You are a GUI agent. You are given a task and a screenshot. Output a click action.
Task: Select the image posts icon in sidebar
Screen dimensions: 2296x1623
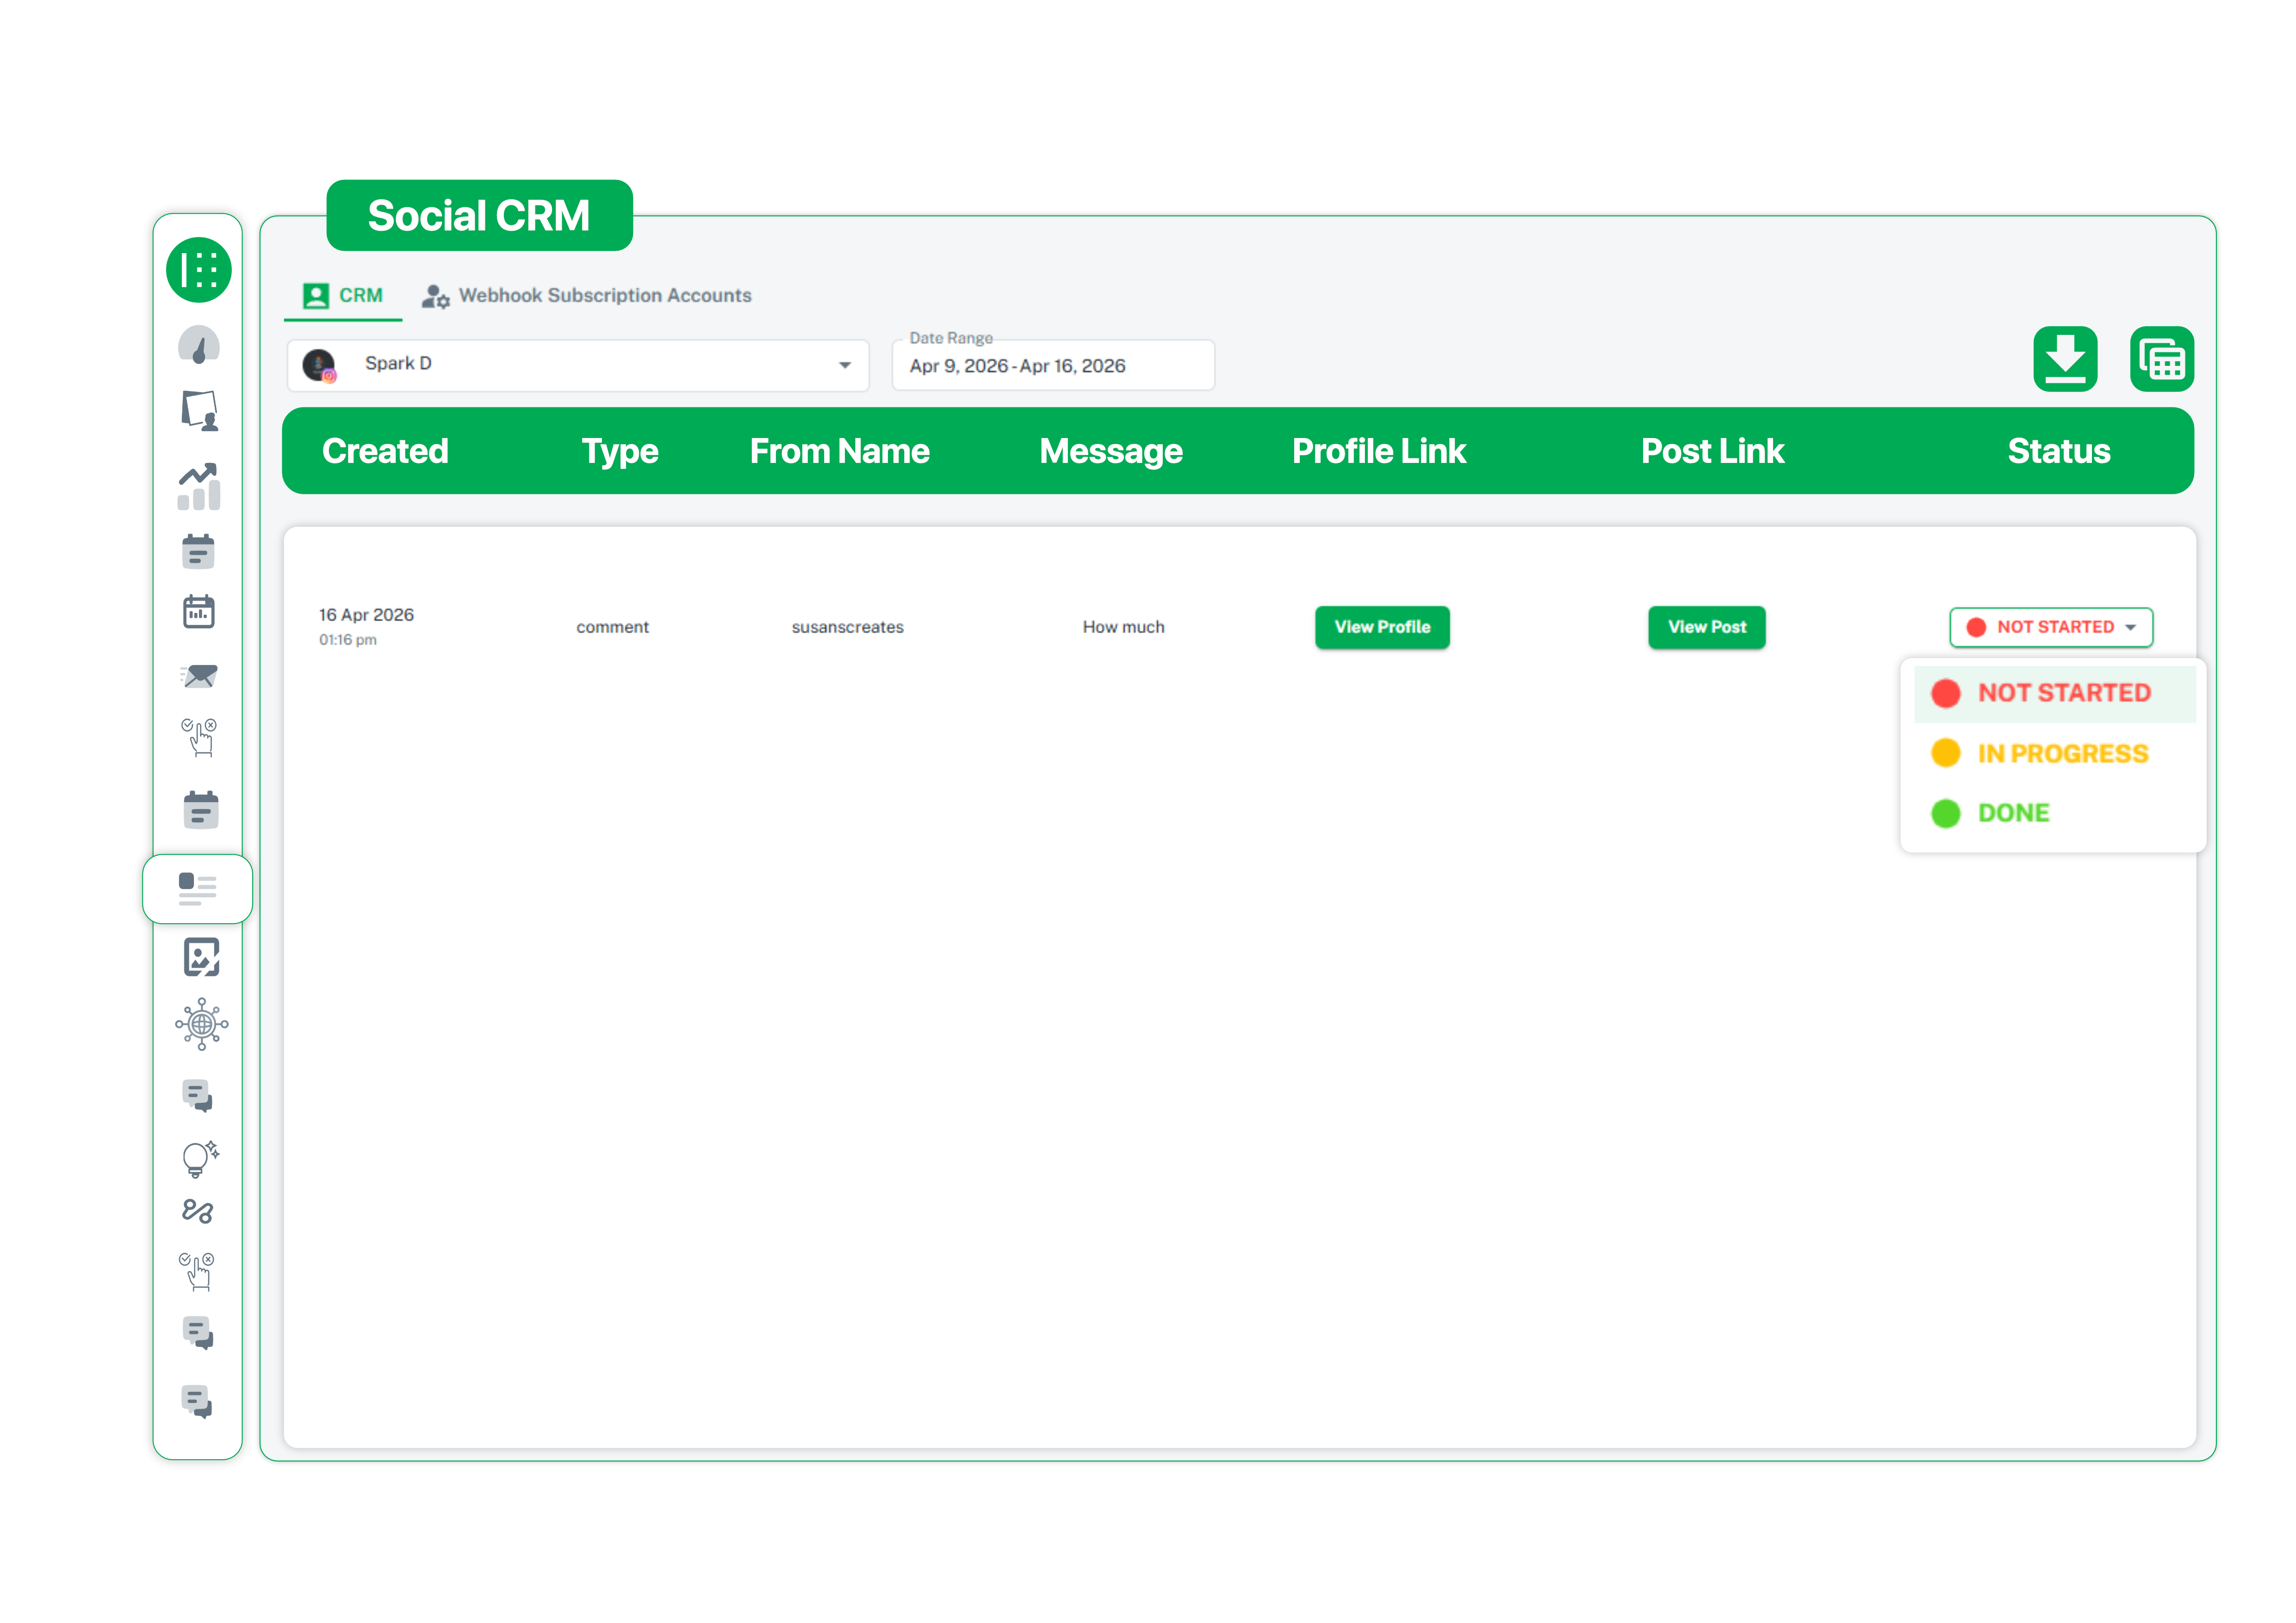[x=201, y=957]
